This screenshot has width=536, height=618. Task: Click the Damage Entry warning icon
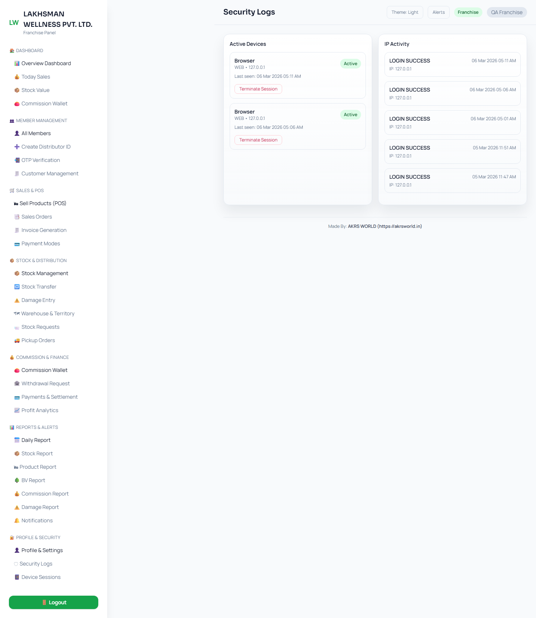click(17, 300)
